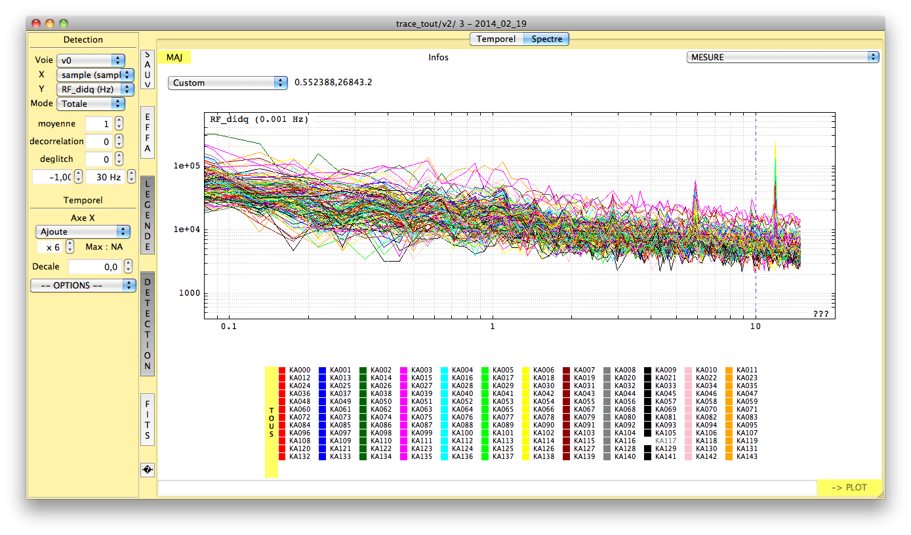Click into the Decale input field
Screen dimensions: 911x535
pyautogui.click(x=94, y=267)
